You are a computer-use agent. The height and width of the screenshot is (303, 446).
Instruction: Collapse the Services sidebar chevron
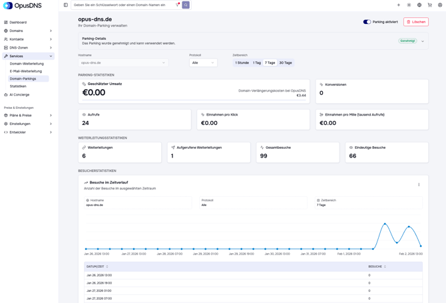(51, 56)
